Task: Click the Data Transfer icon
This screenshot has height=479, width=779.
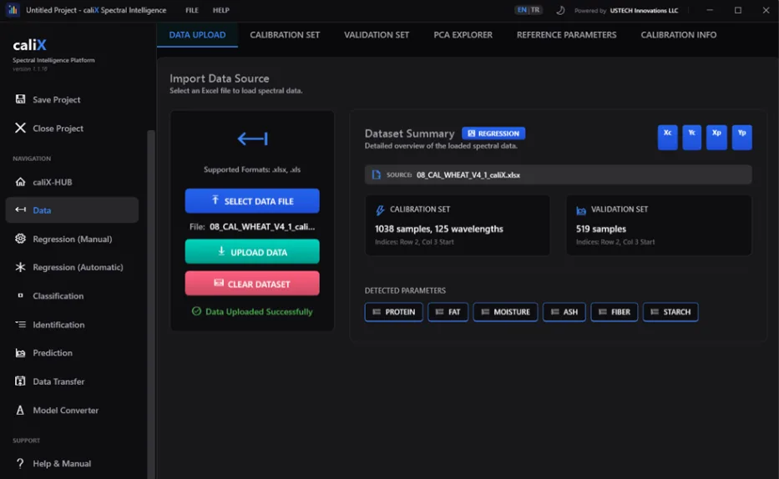Action: (x=20, y=381)
